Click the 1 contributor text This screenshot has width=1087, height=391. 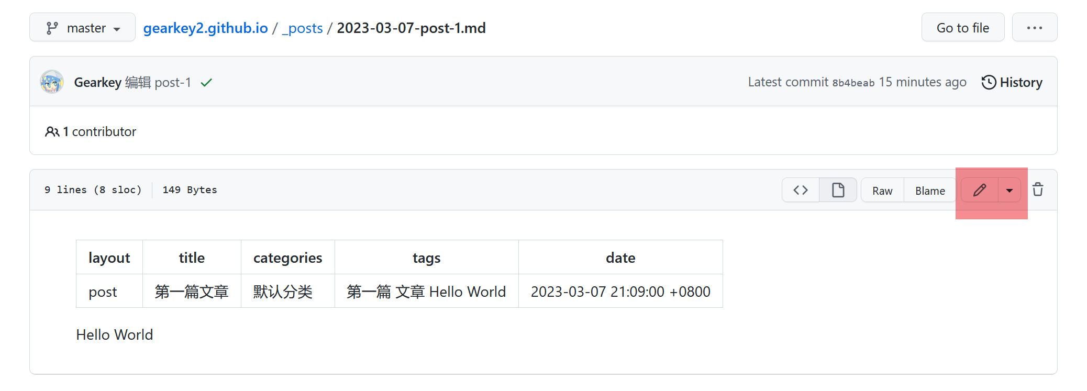point(99,132)
